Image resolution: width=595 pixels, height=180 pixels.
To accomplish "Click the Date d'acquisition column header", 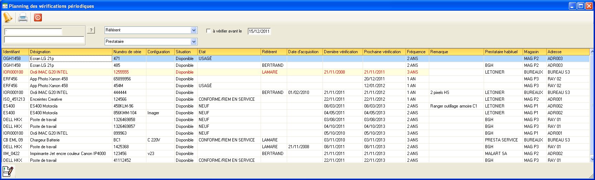I will pos(305,52).
